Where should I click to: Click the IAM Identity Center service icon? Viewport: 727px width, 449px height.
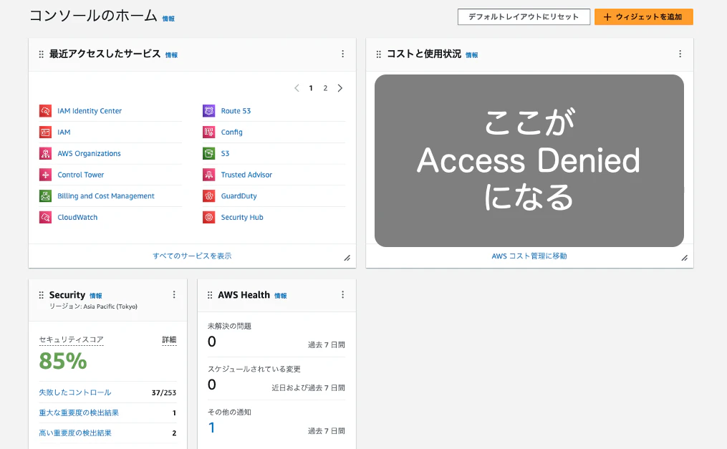tap(45, 111)
